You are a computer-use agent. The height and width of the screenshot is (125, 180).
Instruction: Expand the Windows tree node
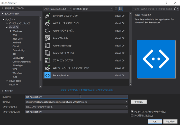(x=11, y=31)
